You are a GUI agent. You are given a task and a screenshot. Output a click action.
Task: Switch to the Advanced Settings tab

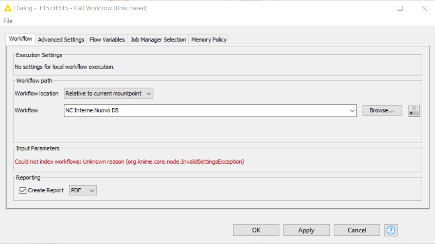pos(60,39)
